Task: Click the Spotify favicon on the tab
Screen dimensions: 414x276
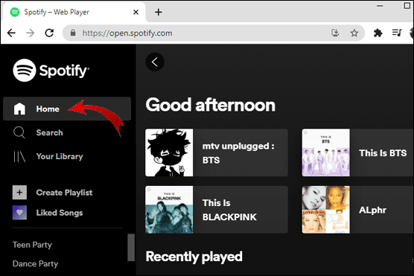Action: click(x=15, y=12)
